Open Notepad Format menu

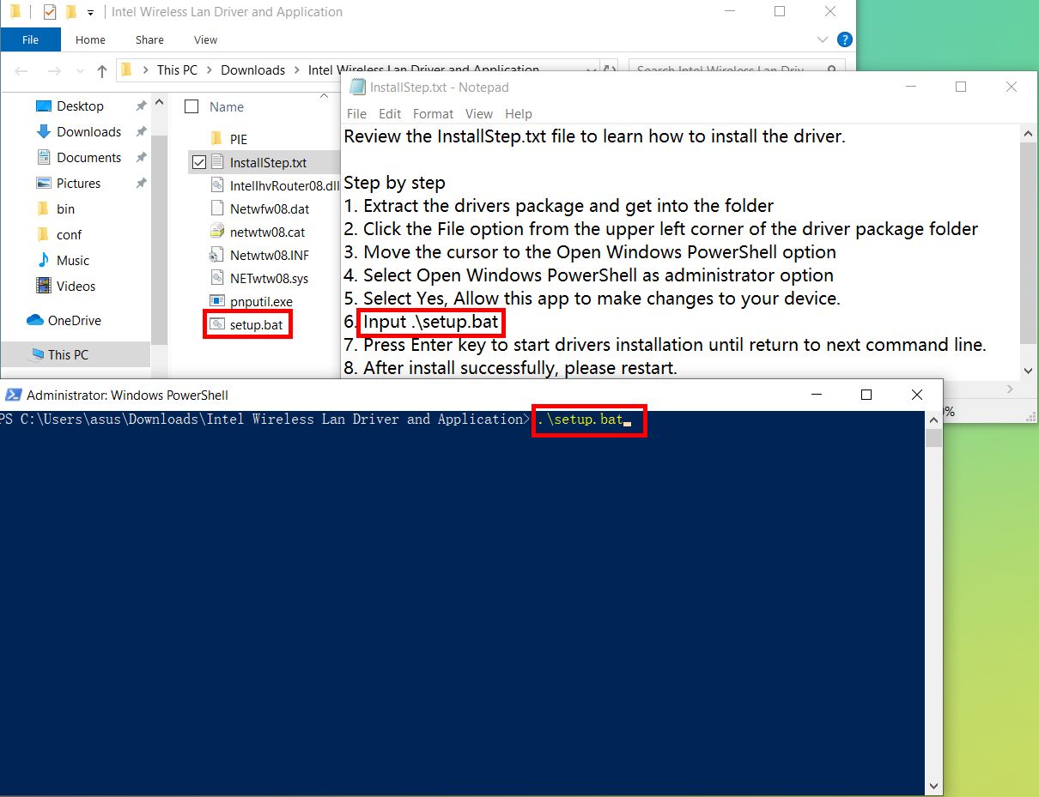click(433, 114)
